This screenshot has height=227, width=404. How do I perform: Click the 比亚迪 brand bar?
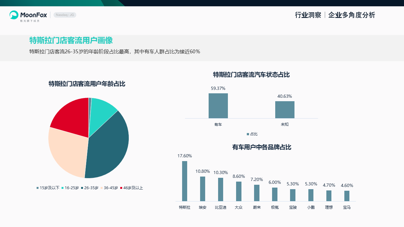pos(221,189)
